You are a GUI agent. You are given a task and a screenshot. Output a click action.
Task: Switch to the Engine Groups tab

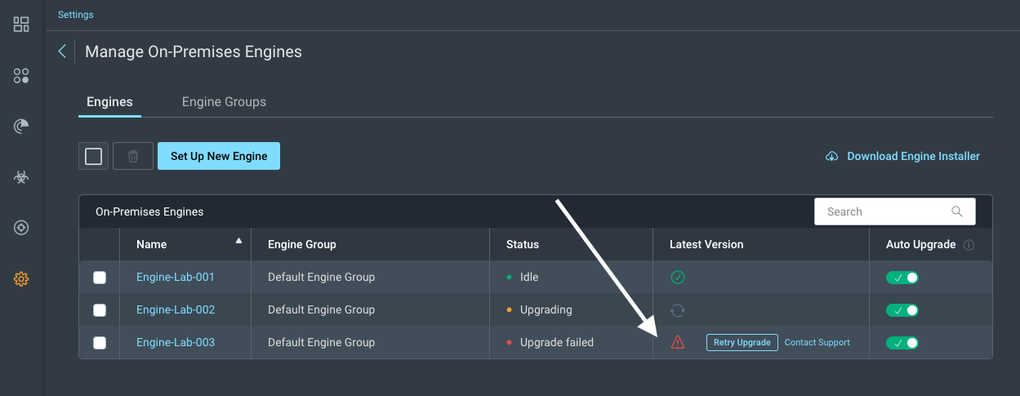tap(224, 102)
